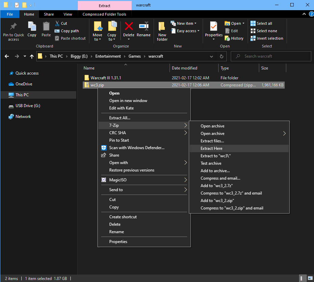314x282 pixels.
Task: Collapse the ribbon with the chevron
Action: (304, 14)
